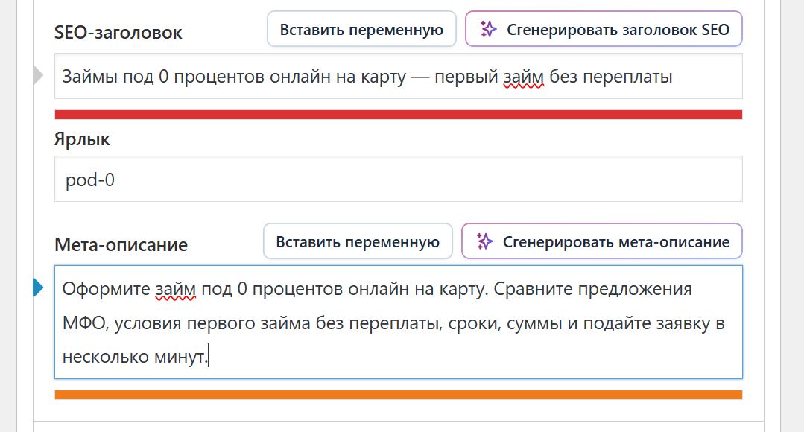This screenshot has width=804, height=432.
Task: Click the pod-0 text in slug field
Action: (x=90, y=180)
